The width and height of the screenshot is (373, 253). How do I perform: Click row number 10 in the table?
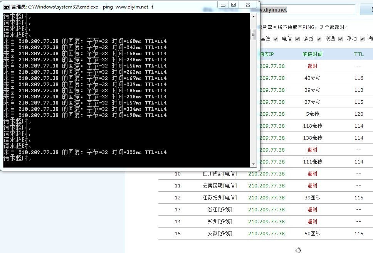pos(178,174)
